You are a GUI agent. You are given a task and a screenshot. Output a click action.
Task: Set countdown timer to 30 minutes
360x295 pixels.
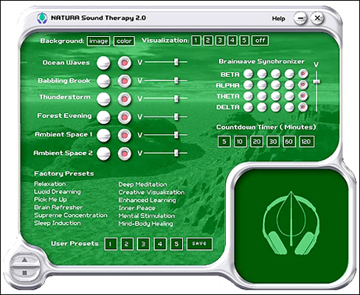273,142
